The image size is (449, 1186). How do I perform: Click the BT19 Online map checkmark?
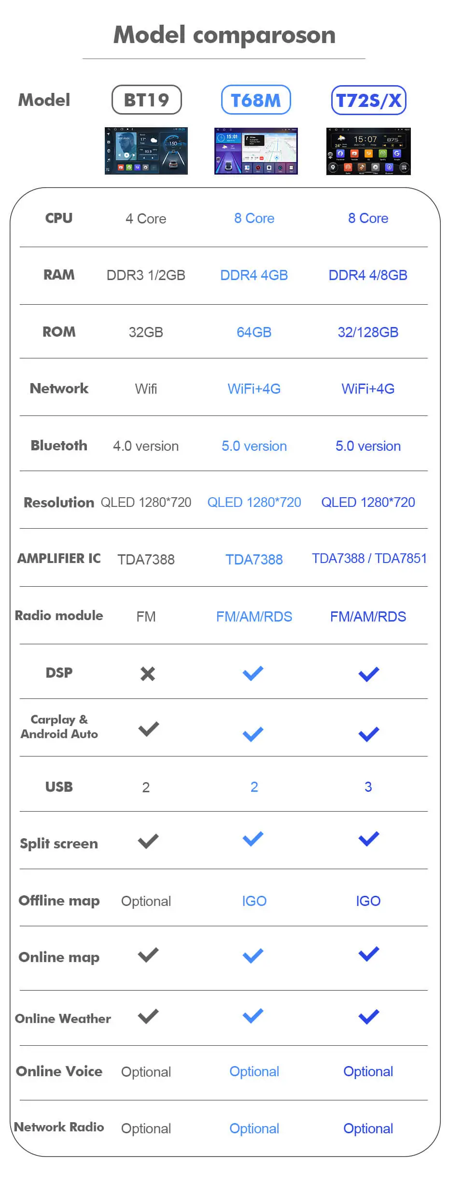pos(148,955)
